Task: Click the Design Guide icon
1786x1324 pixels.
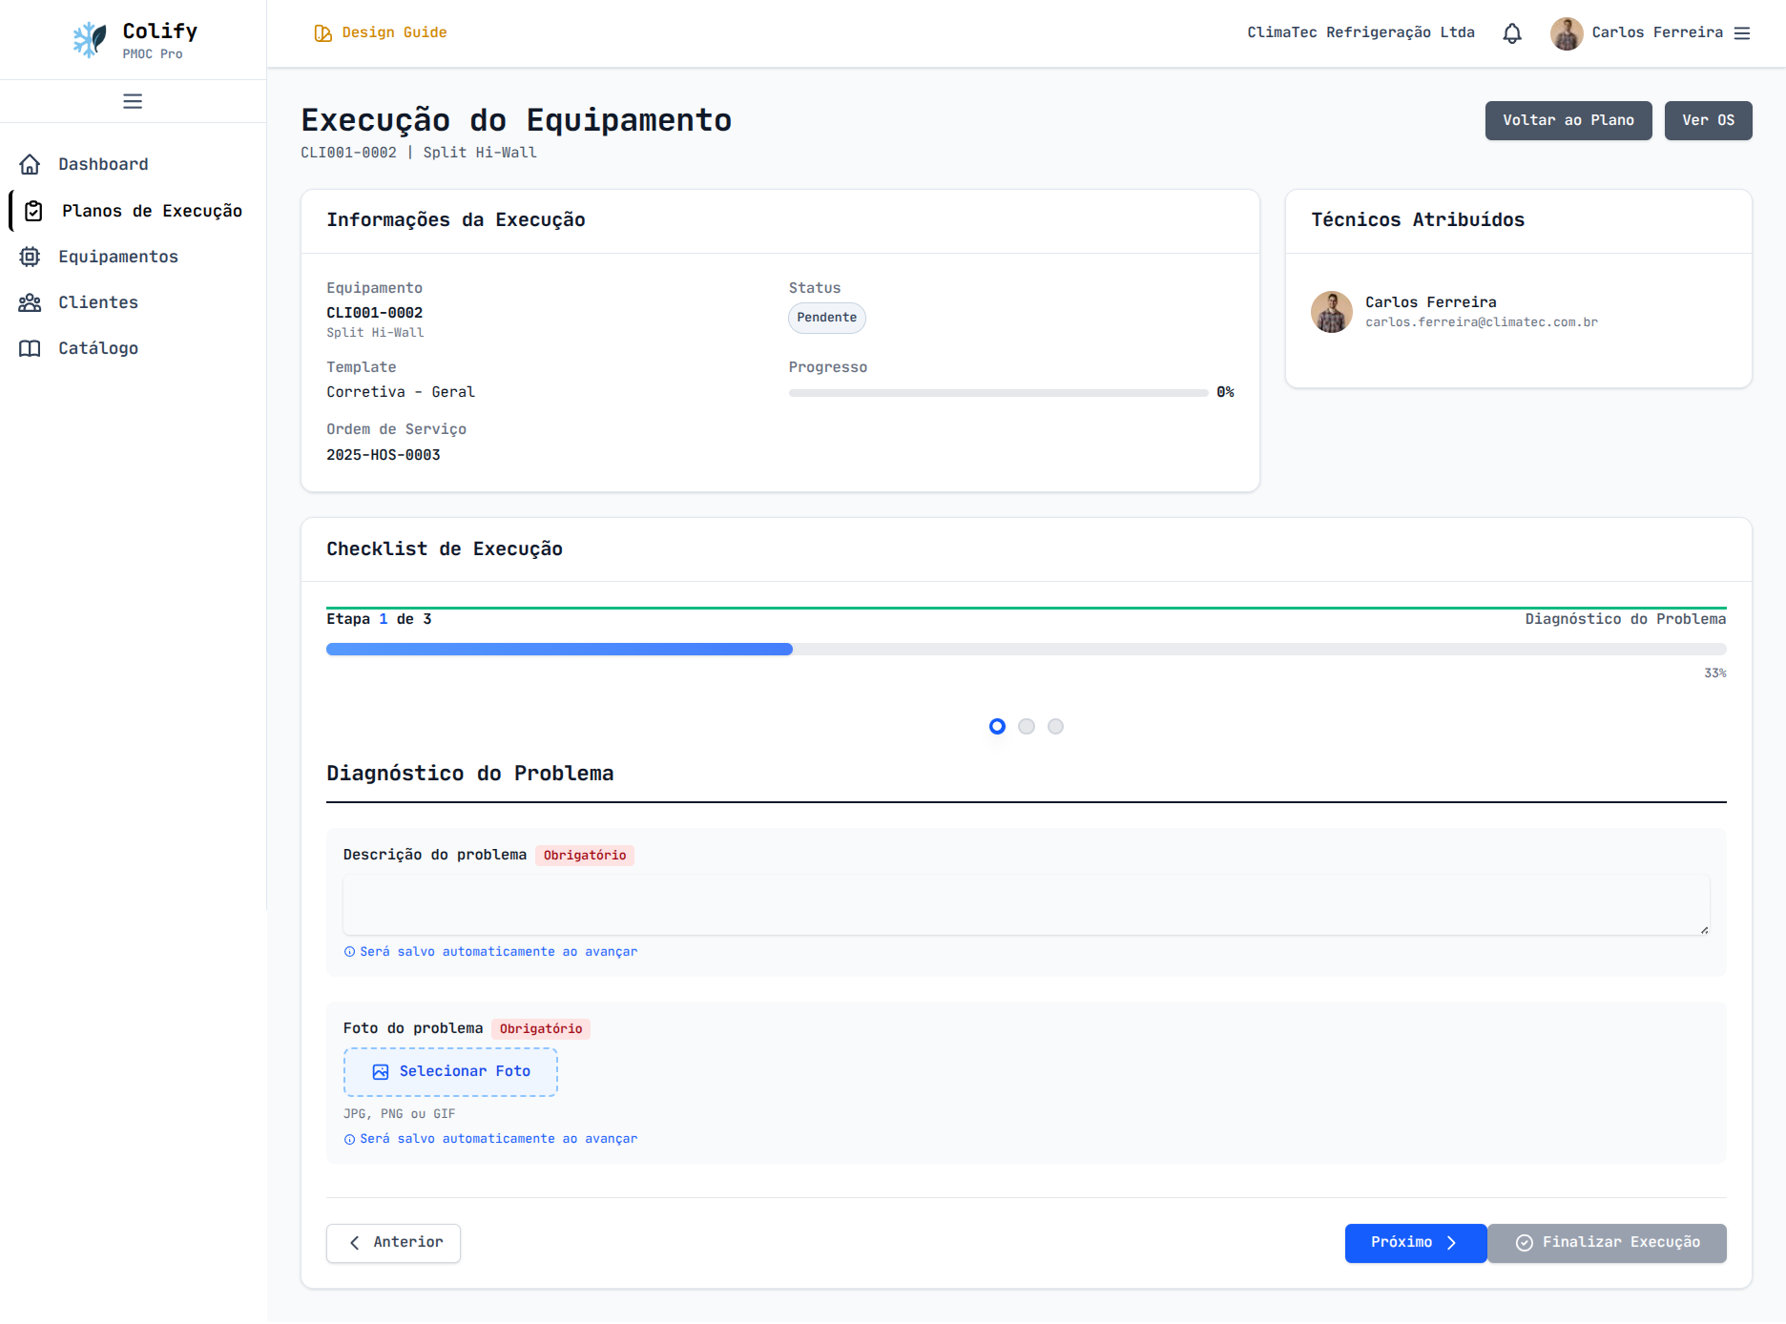Action: pyautogui.click(x=323, y=33)
